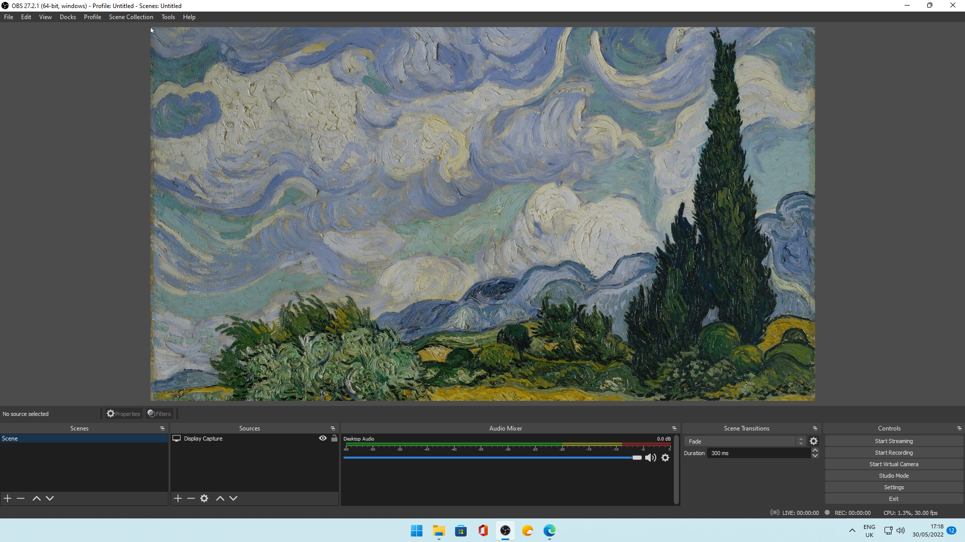The height and width of the screenshot is (542, 965).
Task: Click the Properties button in source toolbar
Action: 123,414
